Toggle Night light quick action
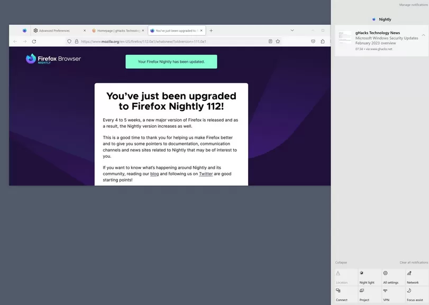 coord(370,277)
